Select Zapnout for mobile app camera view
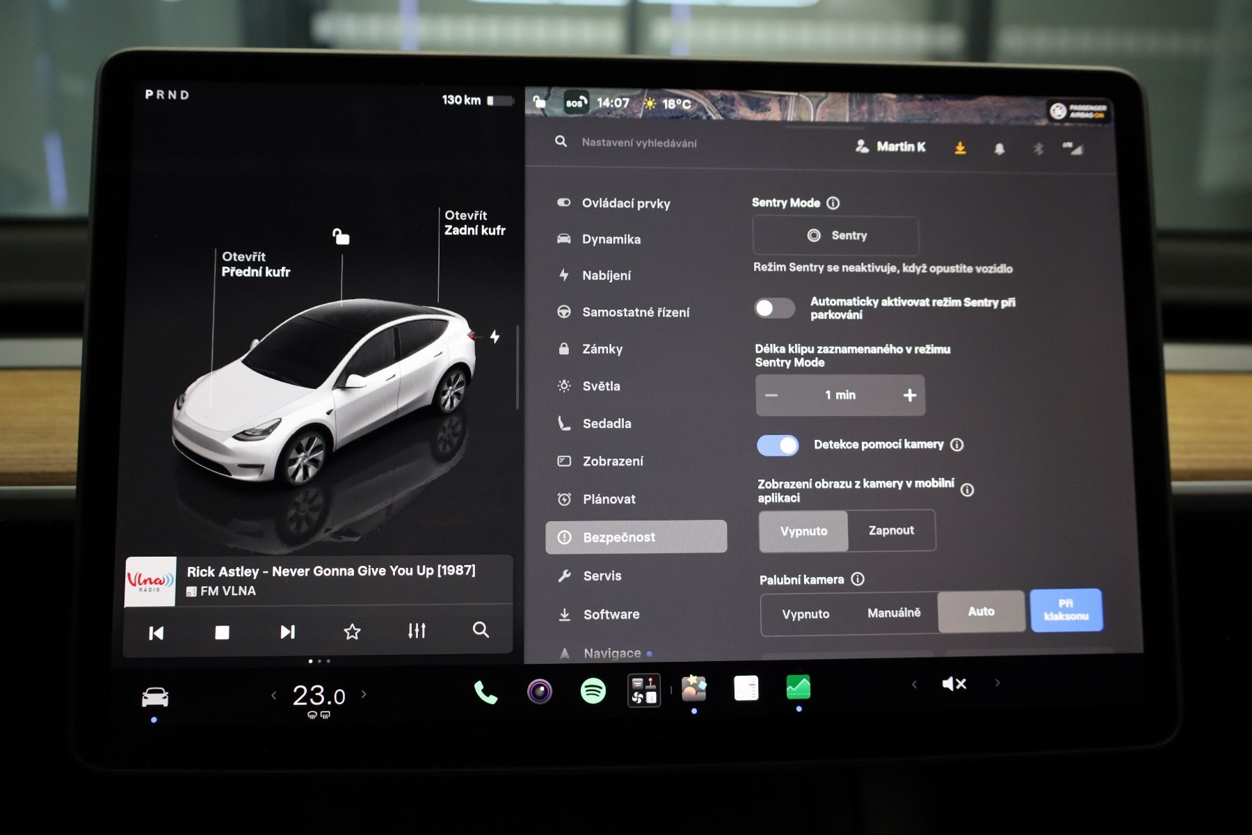1252x835 pixels. click(891, 530)
